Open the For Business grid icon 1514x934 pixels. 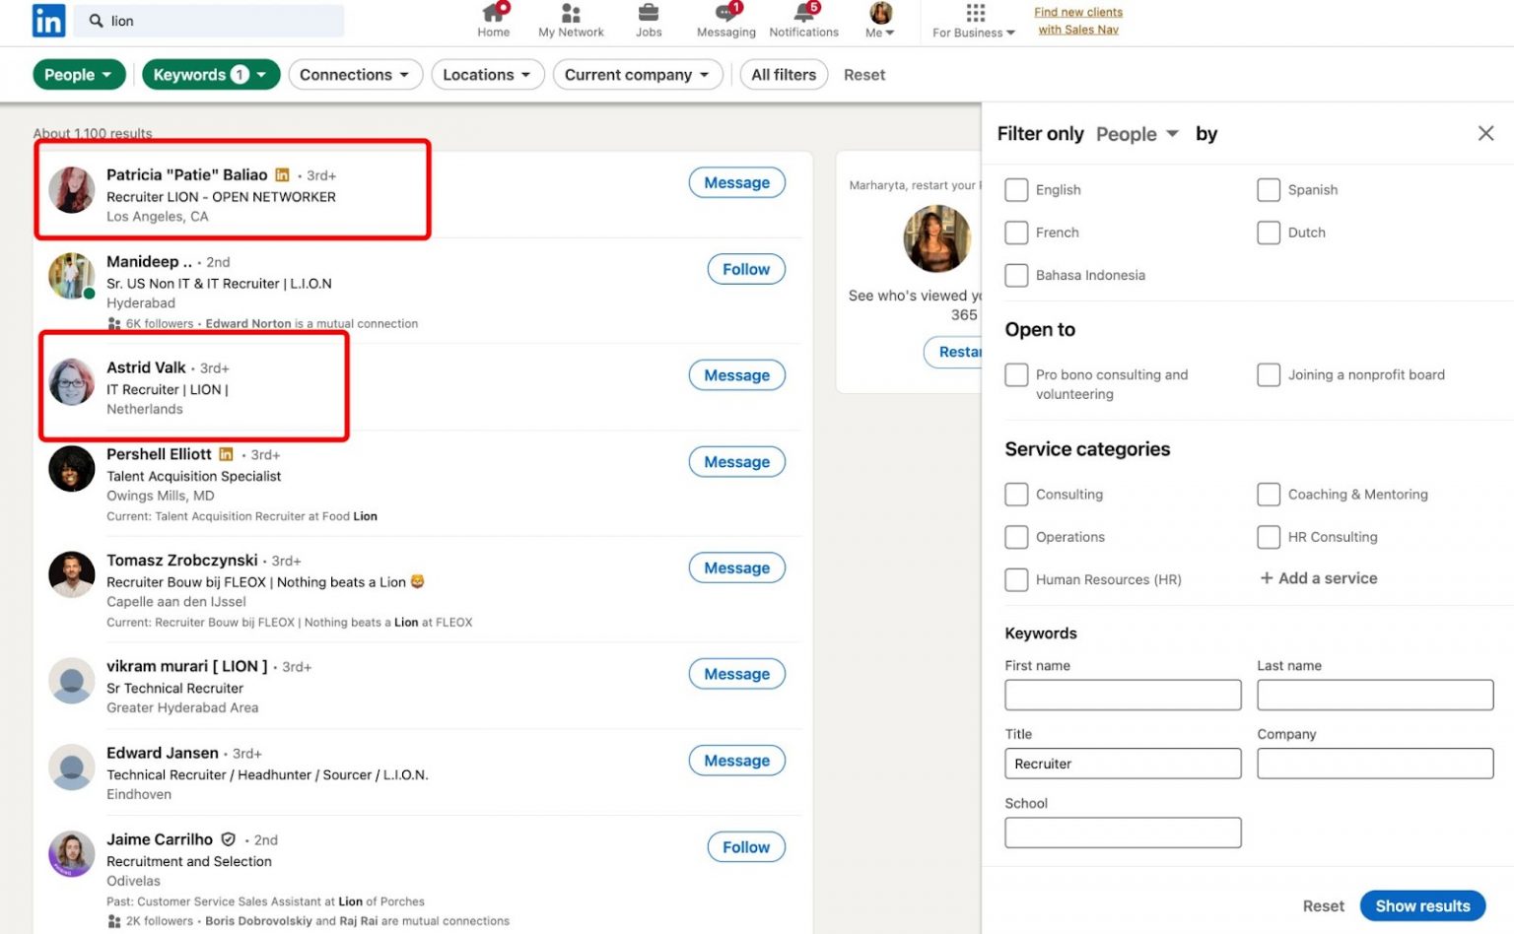click(974, 14)
